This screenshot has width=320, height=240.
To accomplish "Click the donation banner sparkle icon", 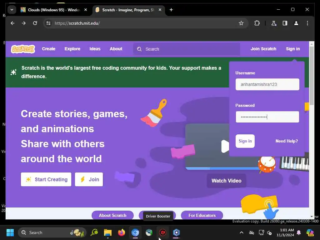I will pyautogui.click(x=13, y=72).
